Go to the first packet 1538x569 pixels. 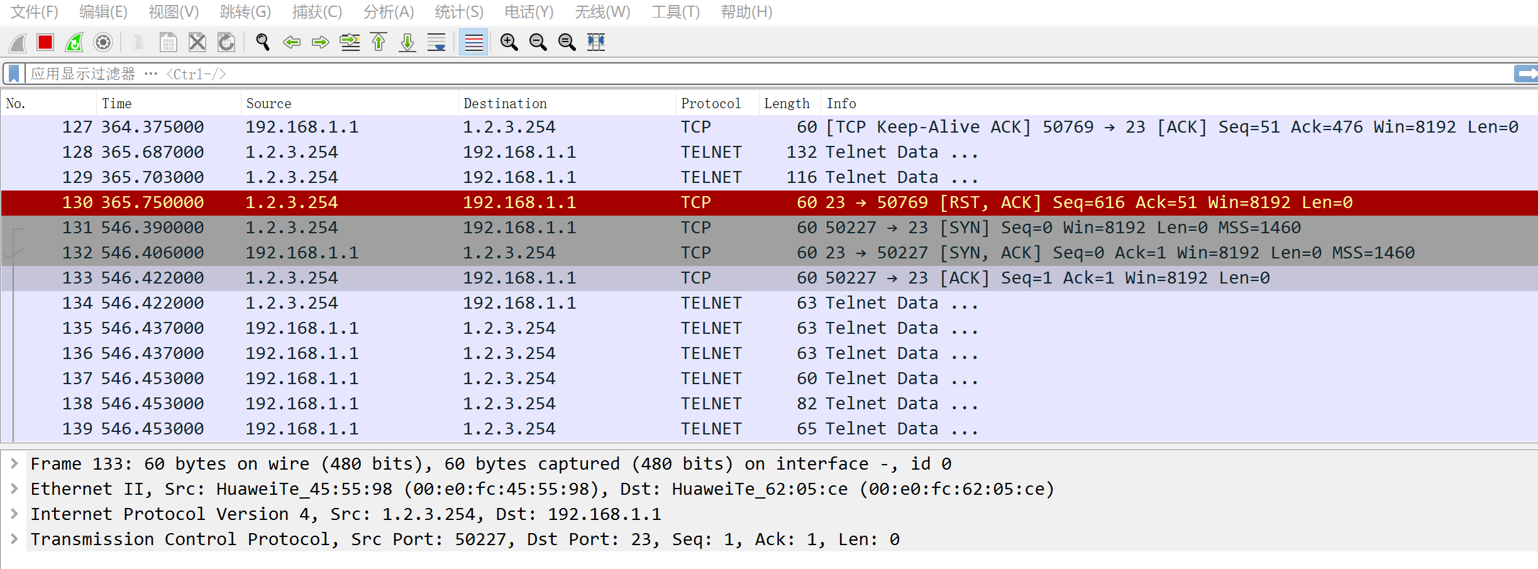(379, 42)
